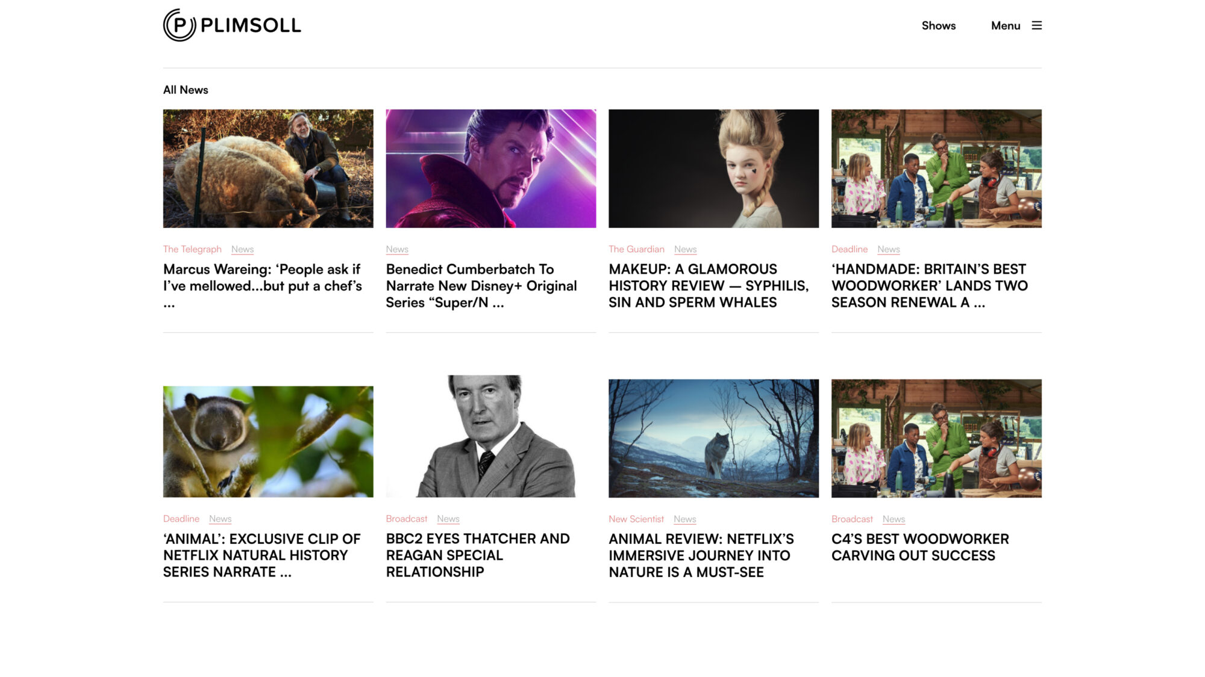Click News tag above Handmade woodworker headline
This screenshot has width=1205, height=677.
888,249
